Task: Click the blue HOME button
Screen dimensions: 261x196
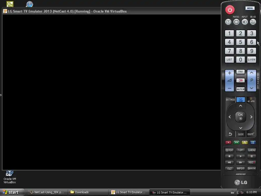Action: point(241,100)
